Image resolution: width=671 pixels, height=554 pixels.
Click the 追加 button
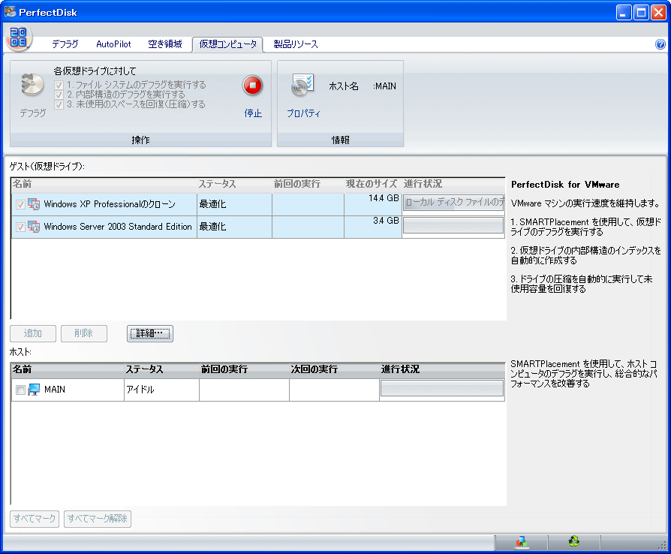[33, 333]
